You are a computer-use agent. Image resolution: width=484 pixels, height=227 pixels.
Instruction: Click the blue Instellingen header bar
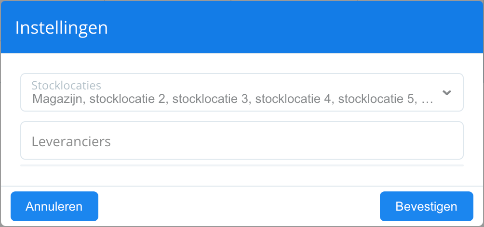pyautogui.click(x=242, y=27)
